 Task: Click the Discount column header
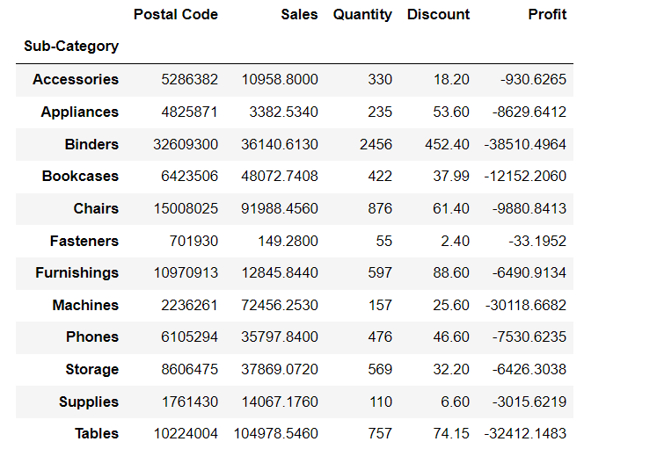[438, 15]
